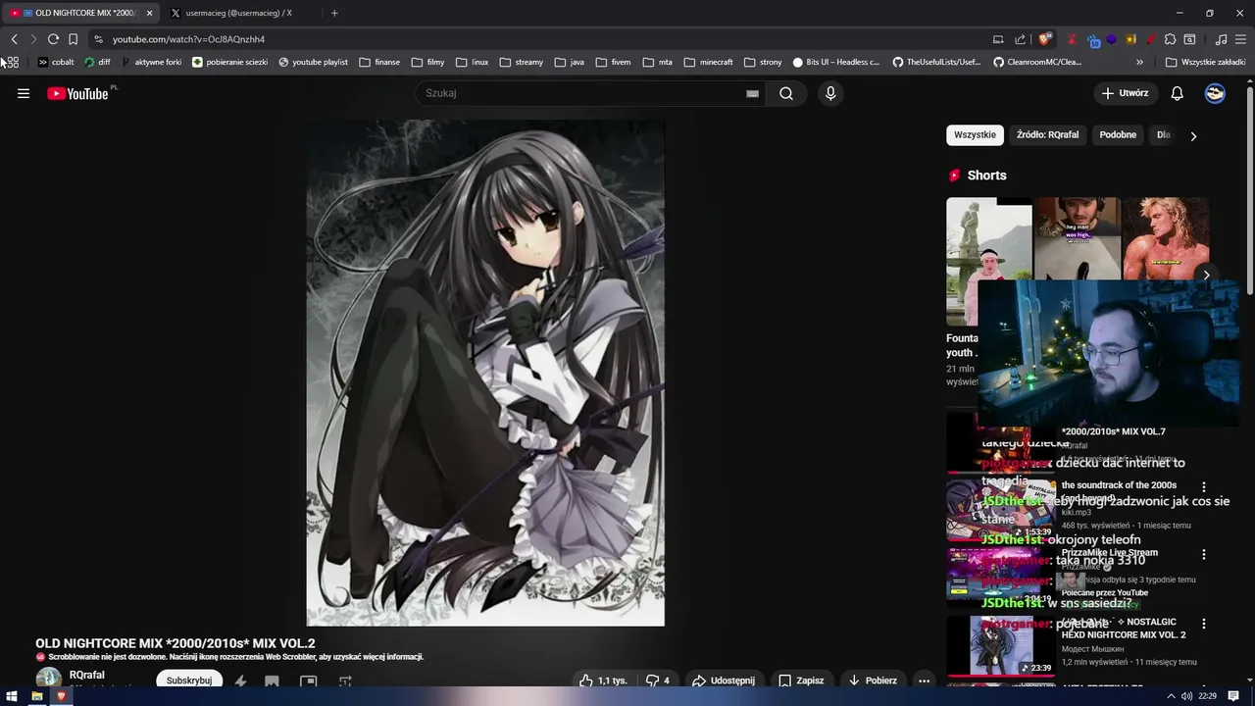Image resolution: width=1255 pixels, height=706 pixels.
Task: Open a new browser tab
Action: [x=334, y=13]
